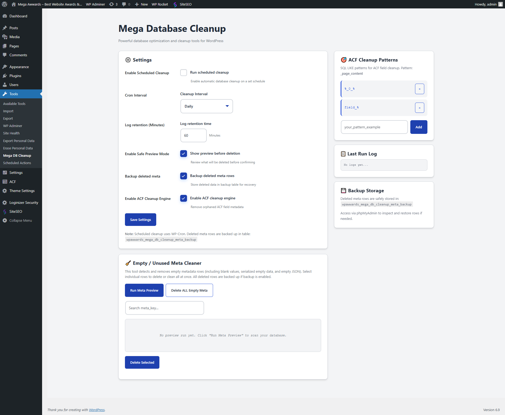Viewport: 505px width, 415px height.
Task: Open the SiteSEO icon in top bar
Action: [x=175, y=4]
